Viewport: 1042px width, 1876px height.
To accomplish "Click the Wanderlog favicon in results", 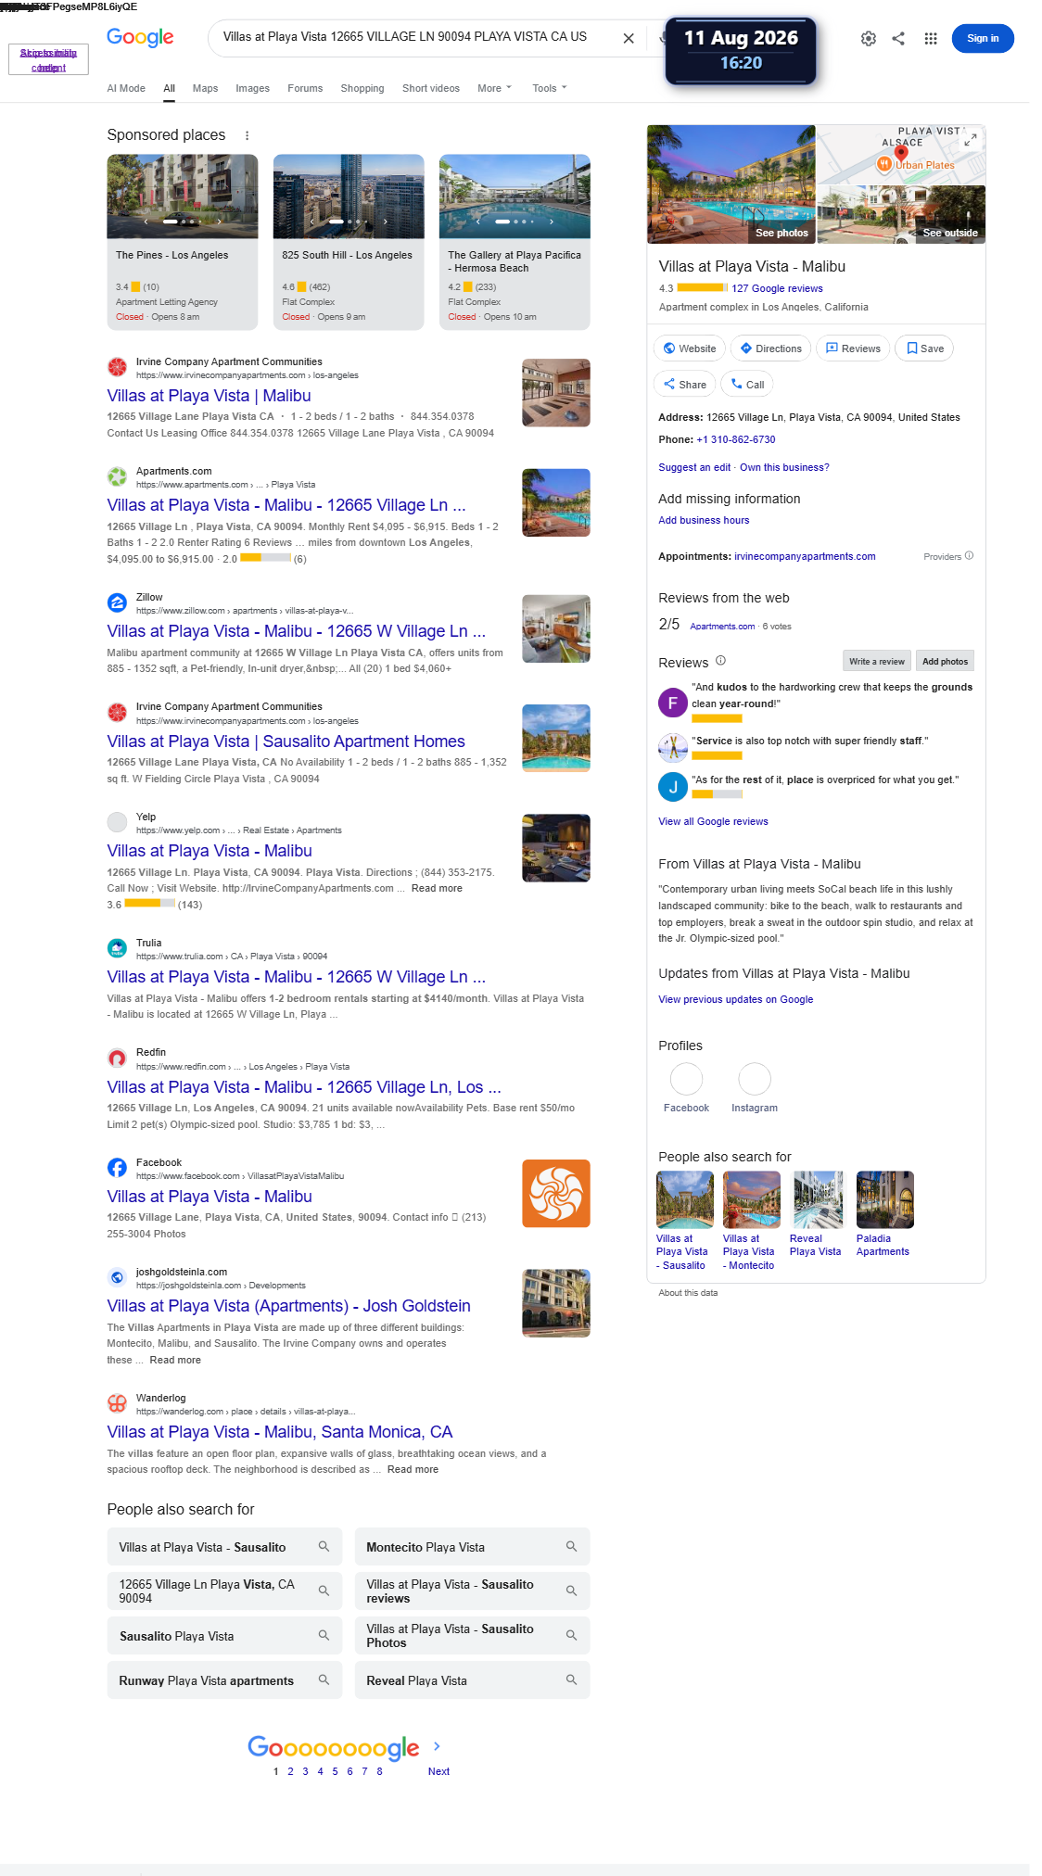I will point(117,1404).
